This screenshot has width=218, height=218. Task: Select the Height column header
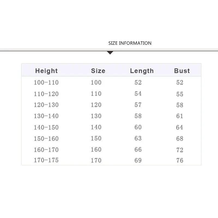coord(46,71)
